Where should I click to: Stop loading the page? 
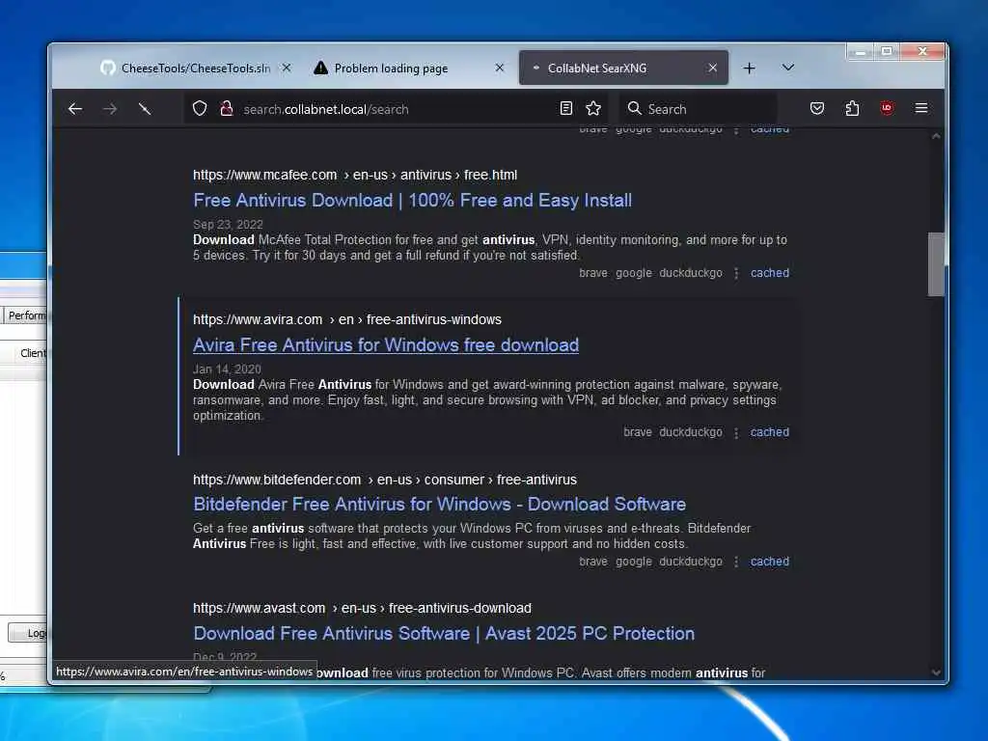point(145,109)
